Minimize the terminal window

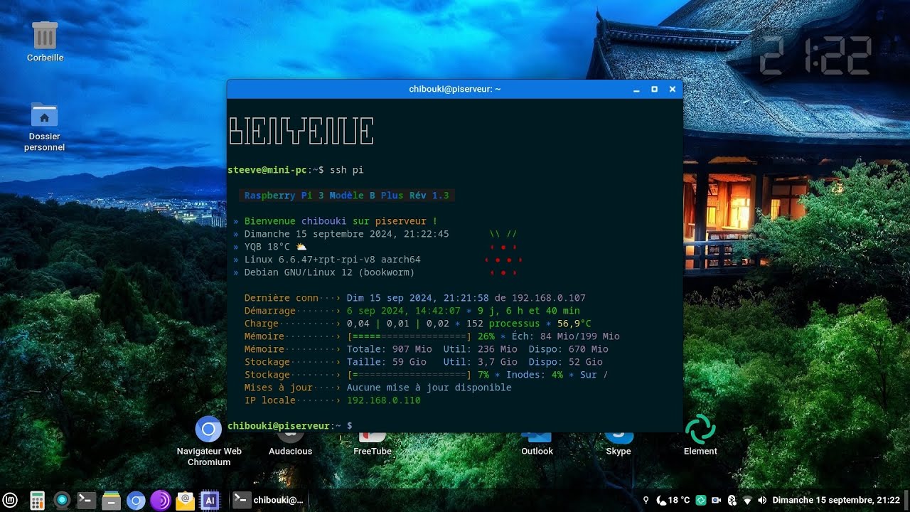pos(636,90)
